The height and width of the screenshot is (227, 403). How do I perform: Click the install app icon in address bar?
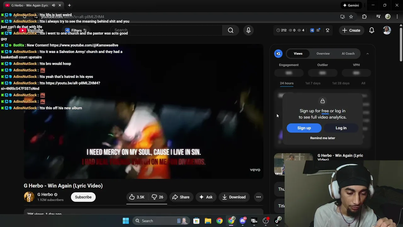(343, 17)
